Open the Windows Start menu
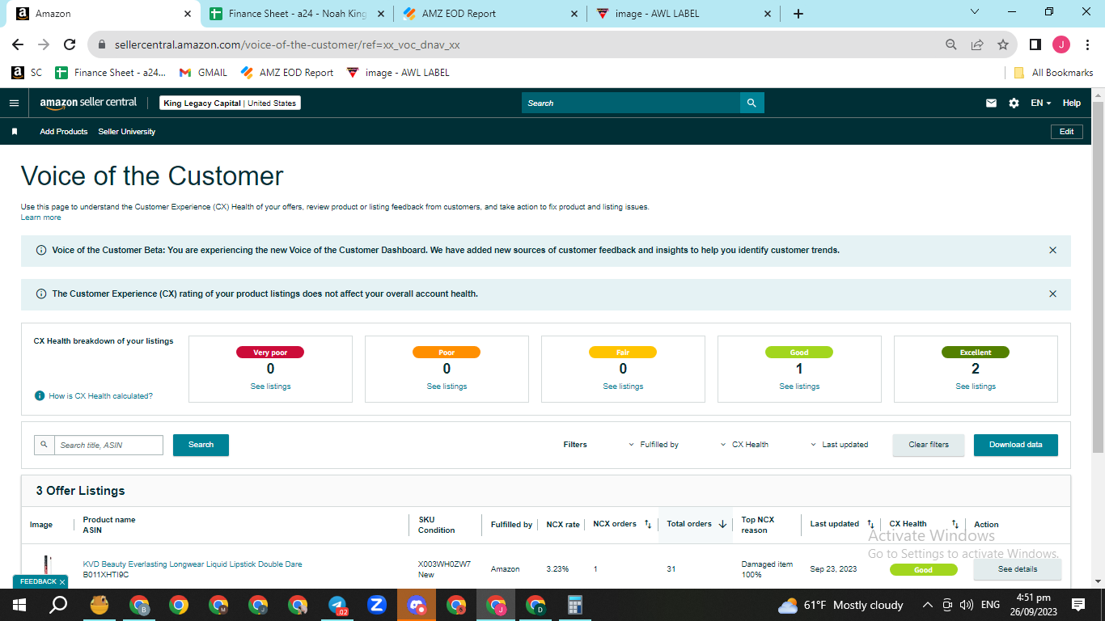The height and width of the screenshot is (621, 1105). [19, 605]
